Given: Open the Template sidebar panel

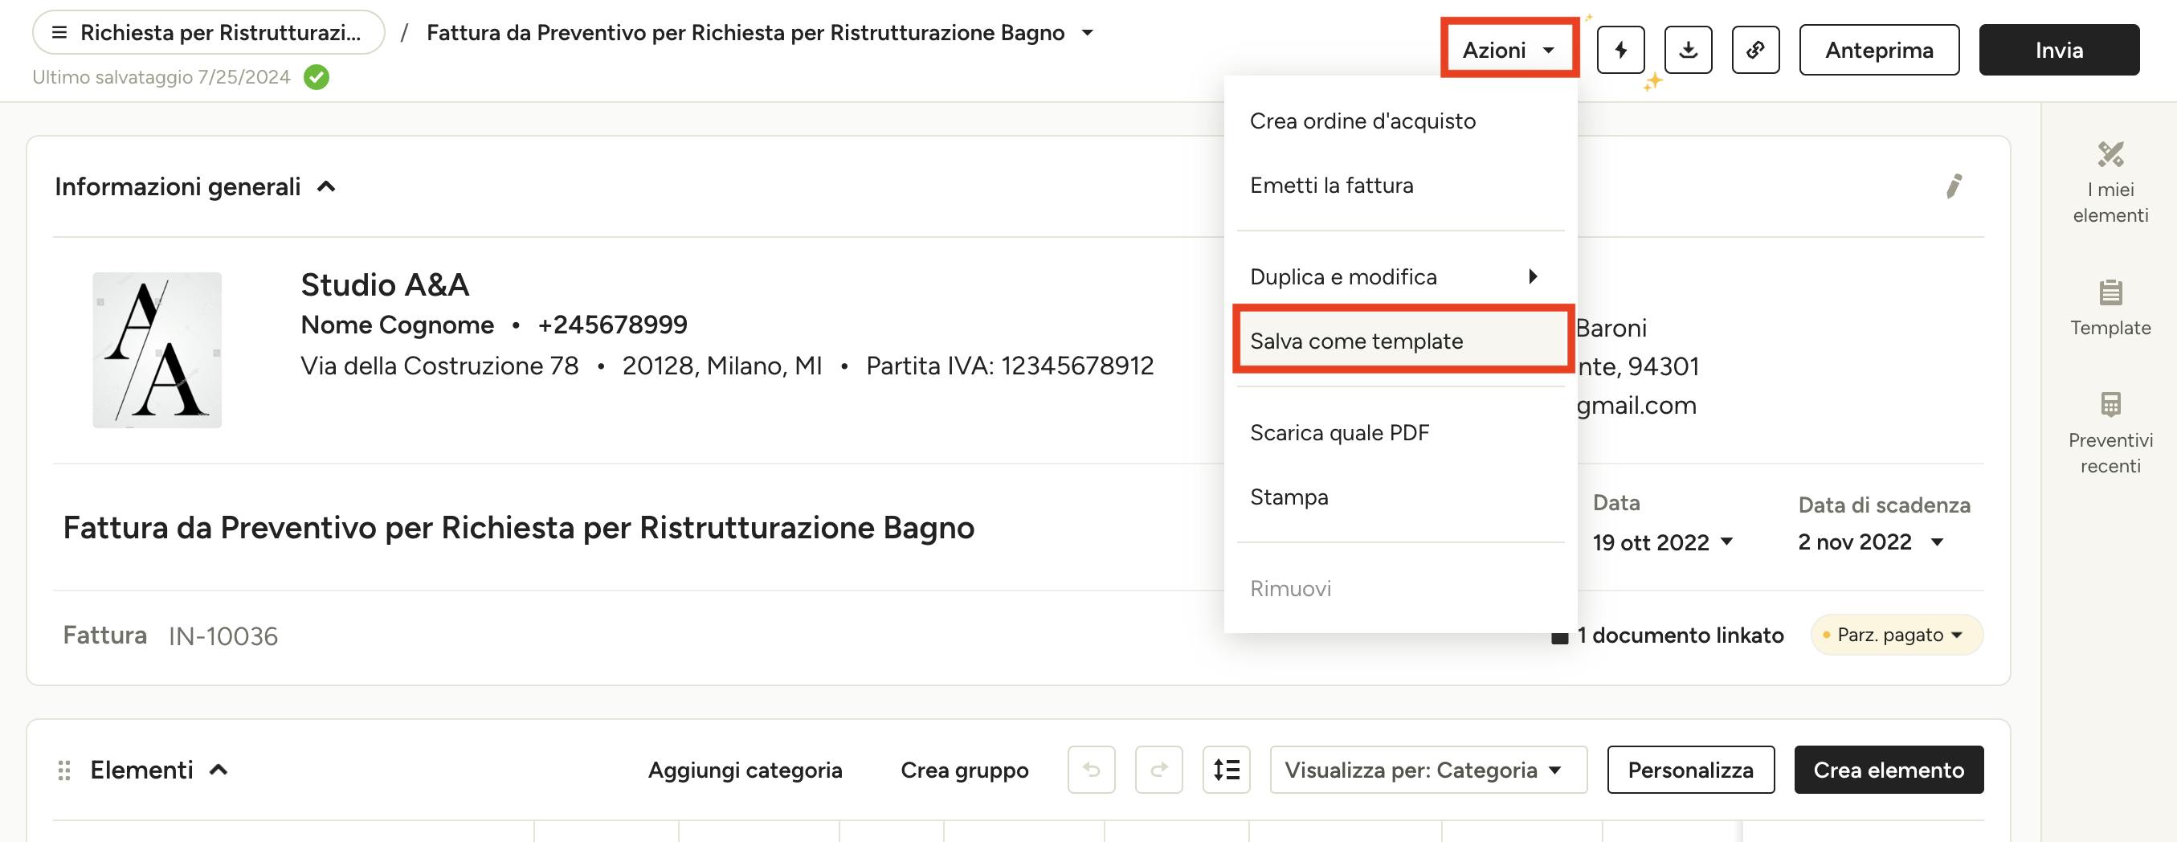Looking at the screenshot, I should (x=2110, y=309).
